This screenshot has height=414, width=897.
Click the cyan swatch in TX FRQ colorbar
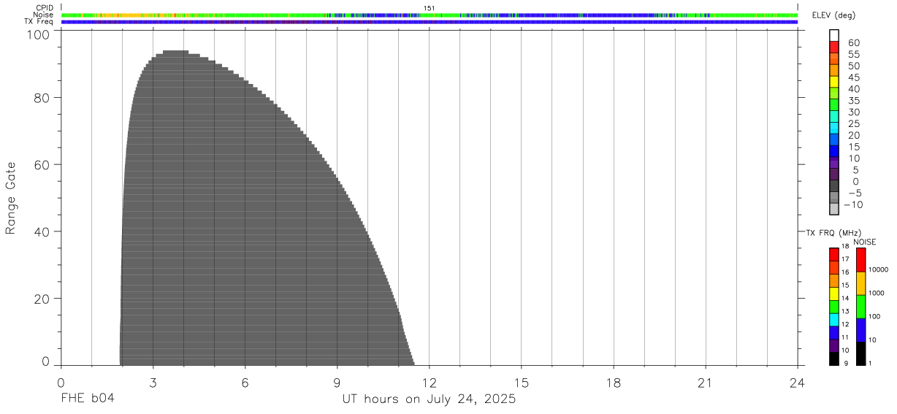(834, 320)
